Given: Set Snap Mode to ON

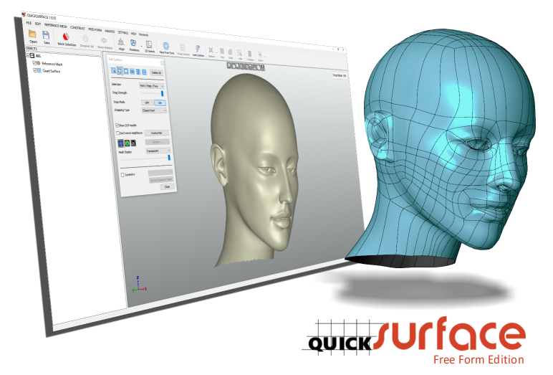Looking at the screenshot, I should pyautogui.click(x=160, y=103).
